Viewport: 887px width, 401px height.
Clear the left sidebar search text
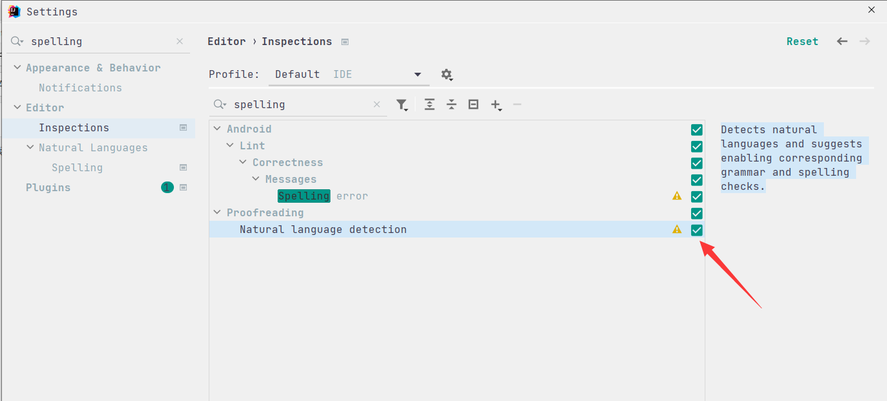(180, 41)
